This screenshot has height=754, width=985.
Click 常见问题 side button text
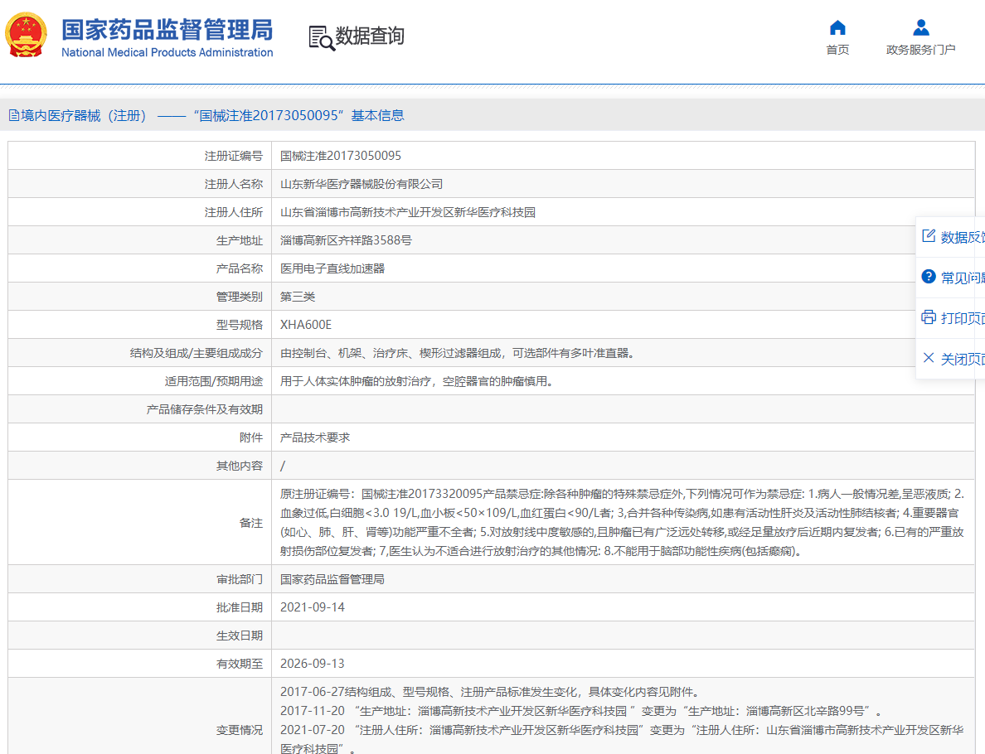(x=963, y=278)
